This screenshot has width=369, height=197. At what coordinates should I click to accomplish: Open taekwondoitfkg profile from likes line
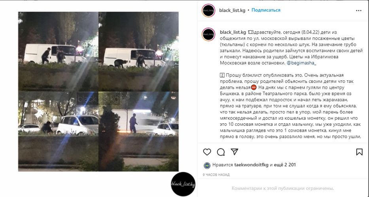pos(251,165)
